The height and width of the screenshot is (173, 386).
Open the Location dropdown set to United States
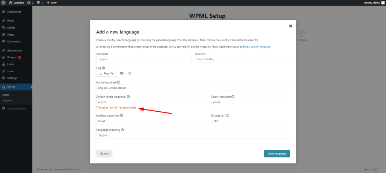click(242, 59)
